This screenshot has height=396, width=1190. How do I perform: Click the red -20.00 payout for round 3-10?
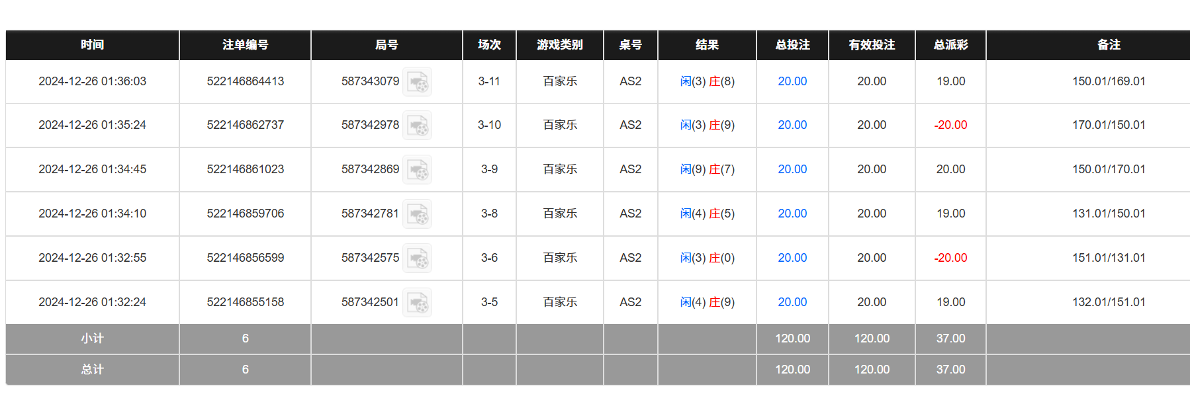tap(950, 125)
